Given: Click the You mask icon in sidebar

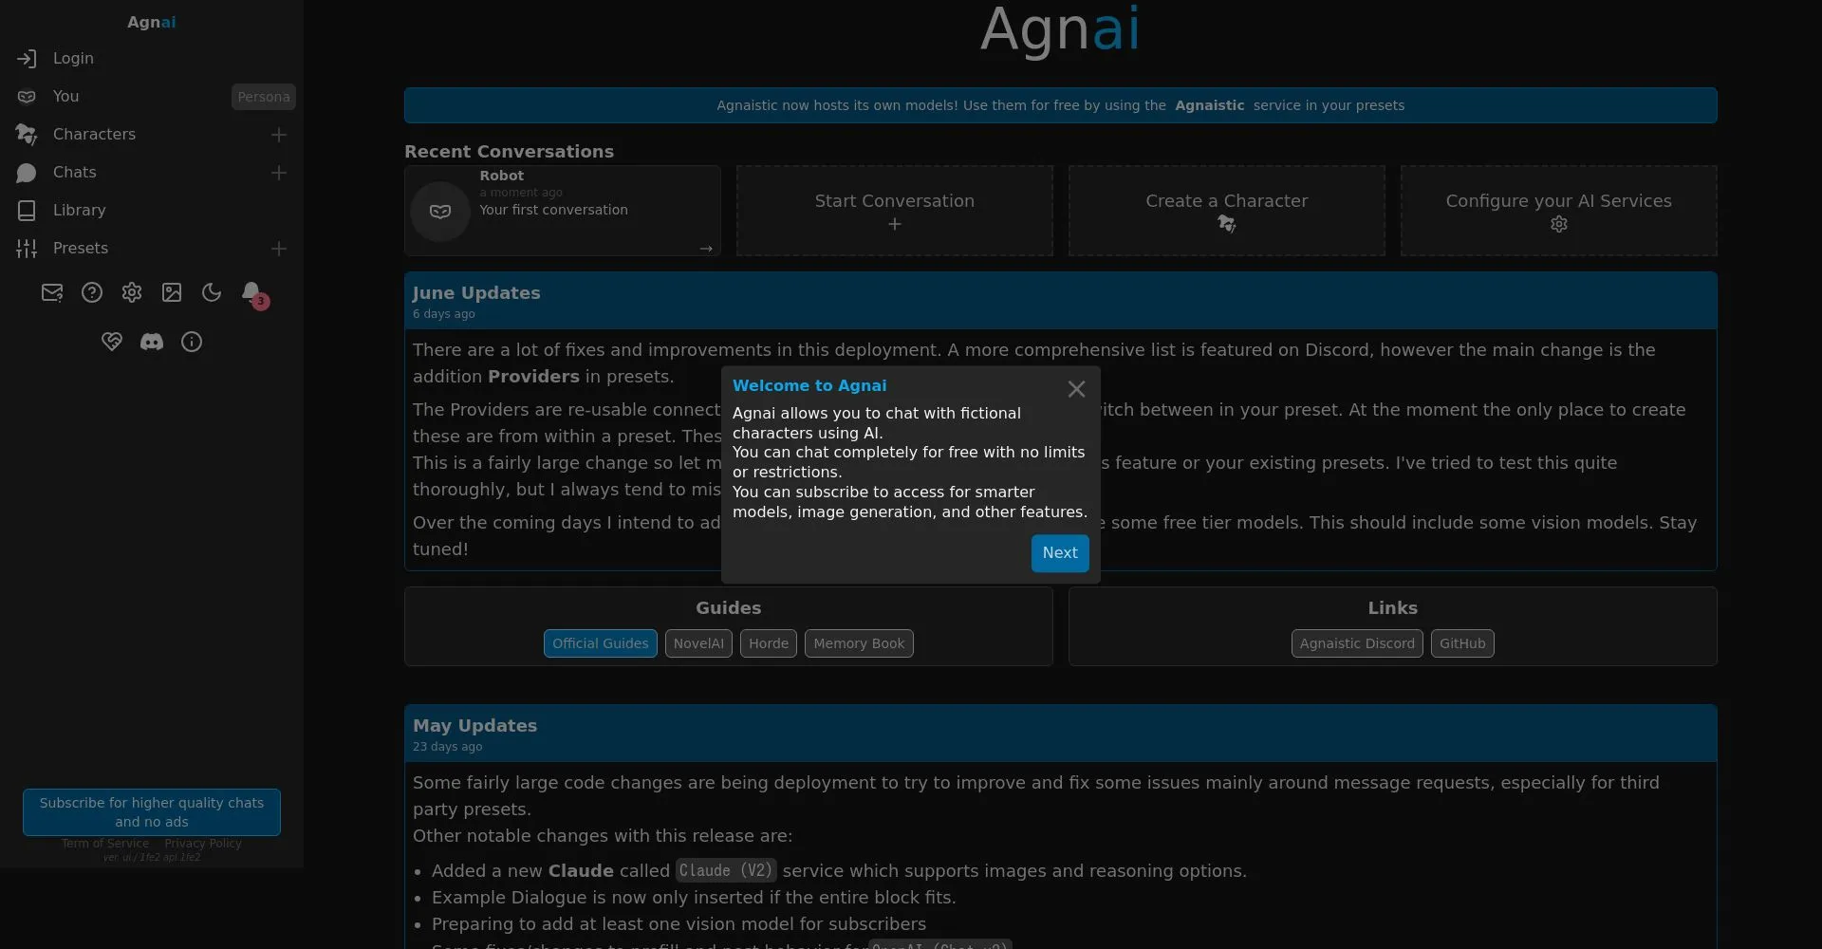Looking at the screenshot, I should click(x=27, y=97).
